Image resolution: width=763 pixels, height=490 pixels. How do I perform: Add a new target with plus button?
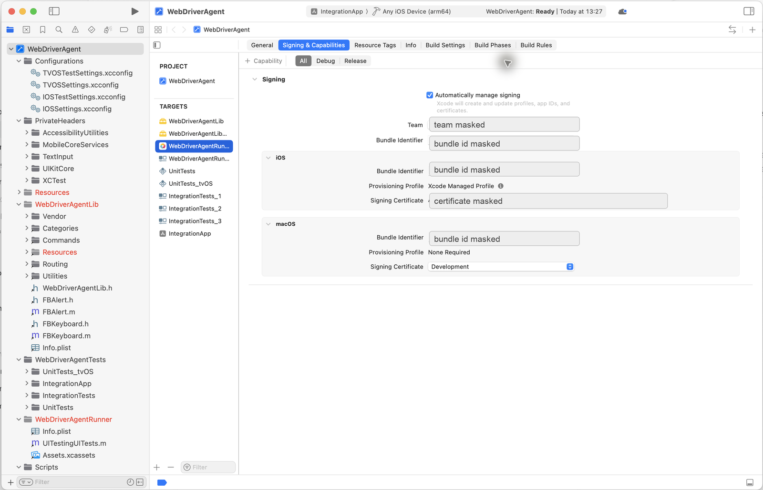(x=156, y=467)
